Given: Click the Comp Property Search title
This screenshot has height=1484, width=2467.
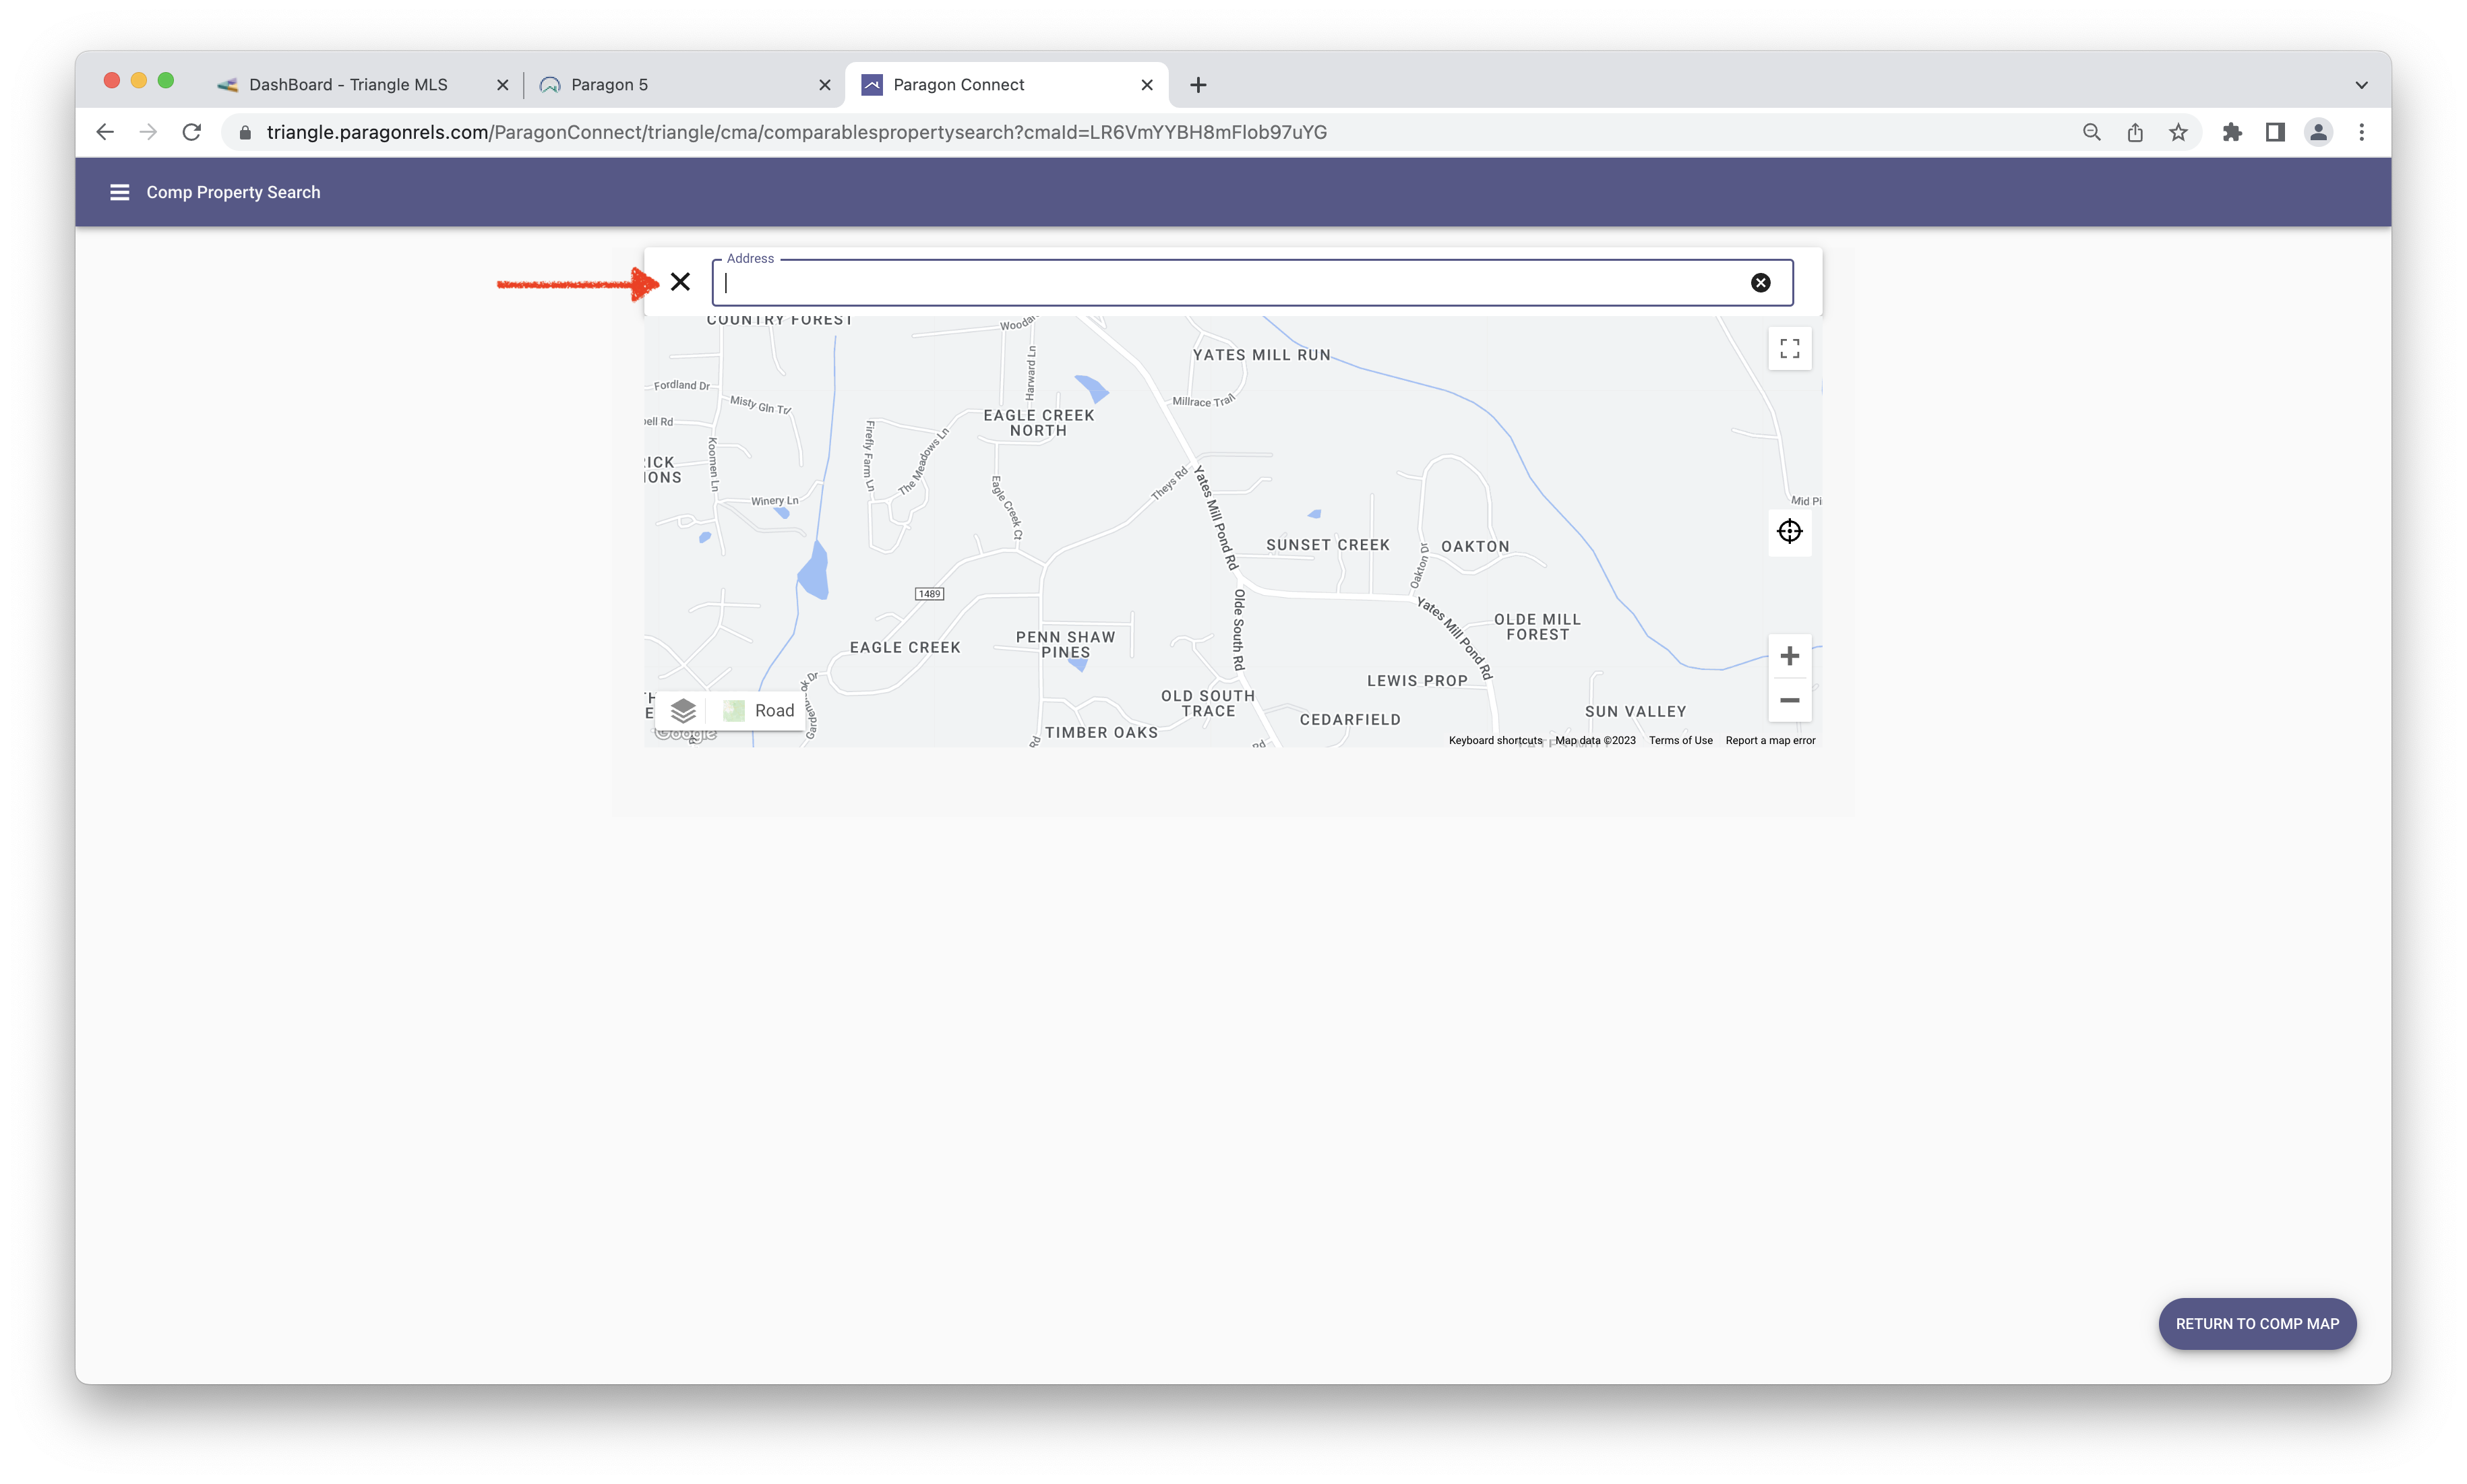Looking at the screenshot, I should pos(233,192).
